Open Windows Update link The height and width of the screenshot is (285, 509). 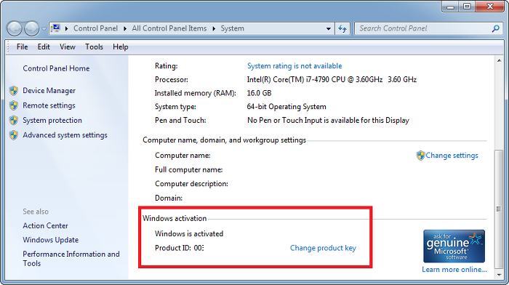(x=51, y=240)
